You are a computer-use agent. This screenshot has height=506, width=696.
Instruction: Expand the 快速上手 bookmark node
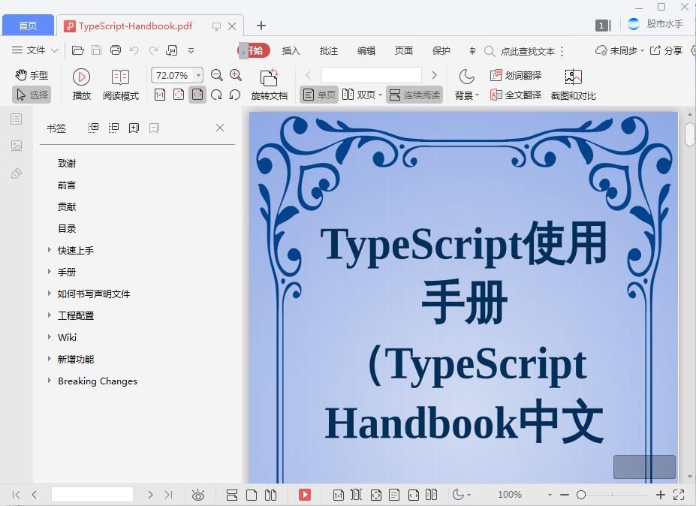50,250
